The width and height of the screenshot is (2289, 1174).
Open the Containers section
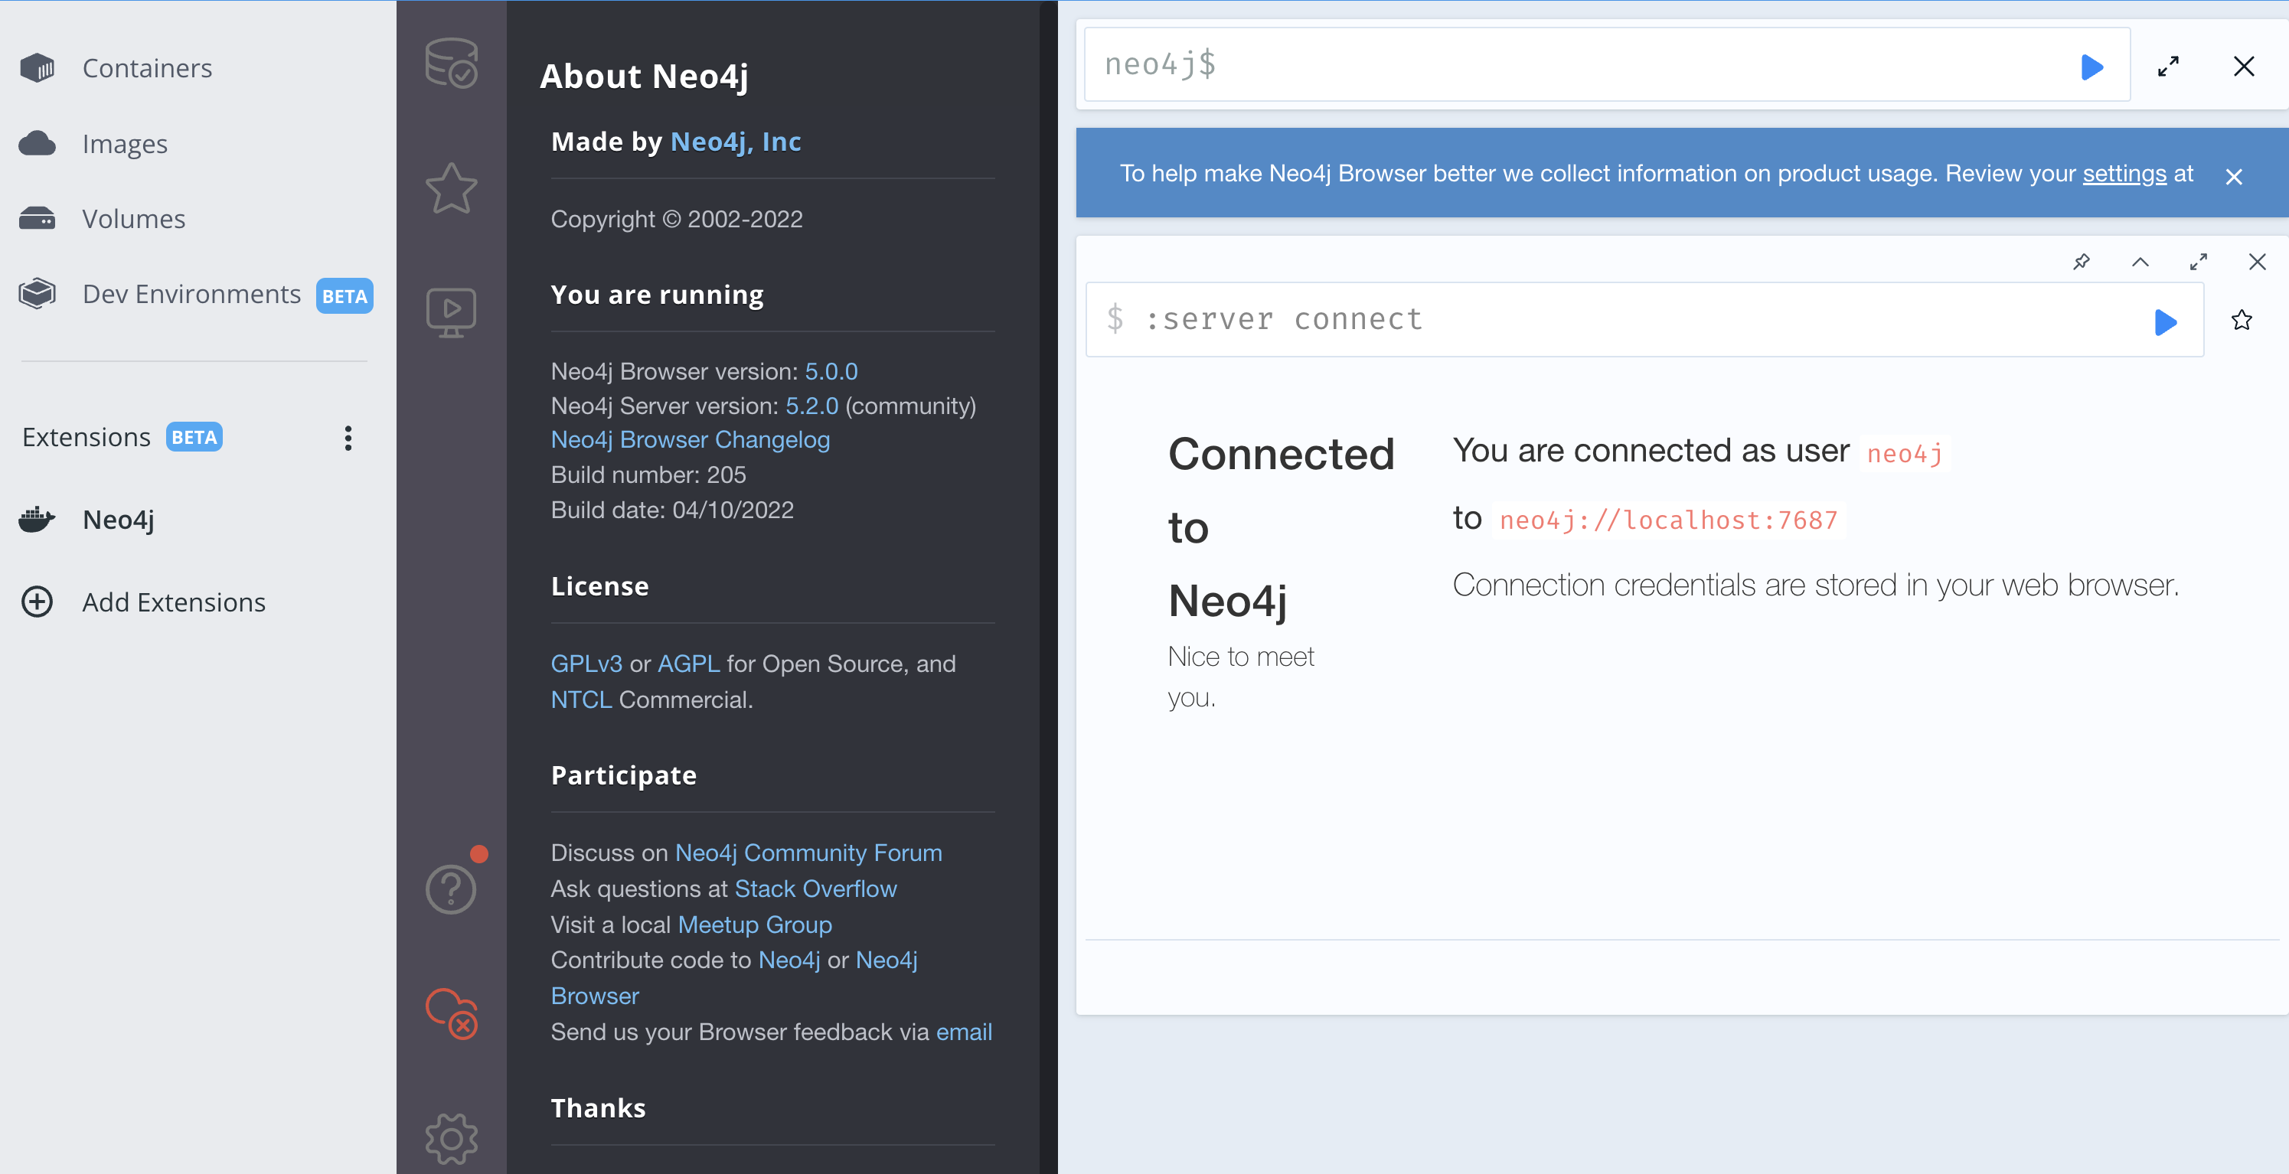click(147, 68)
